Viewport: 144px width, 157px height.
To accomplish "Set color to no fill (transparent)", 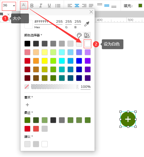I will coord(27,87).
